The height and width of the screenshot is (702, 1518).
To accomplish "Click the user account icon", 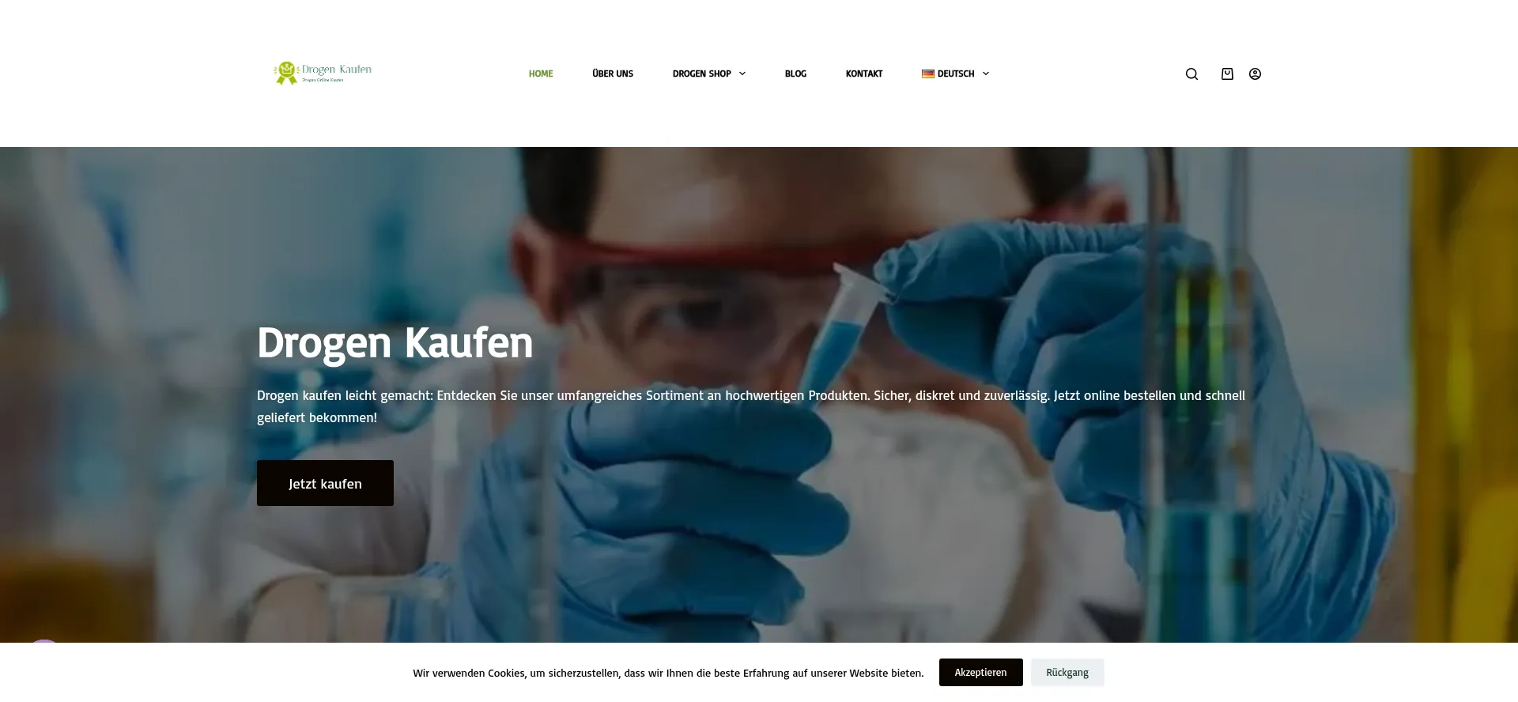I will (1255, 74).
